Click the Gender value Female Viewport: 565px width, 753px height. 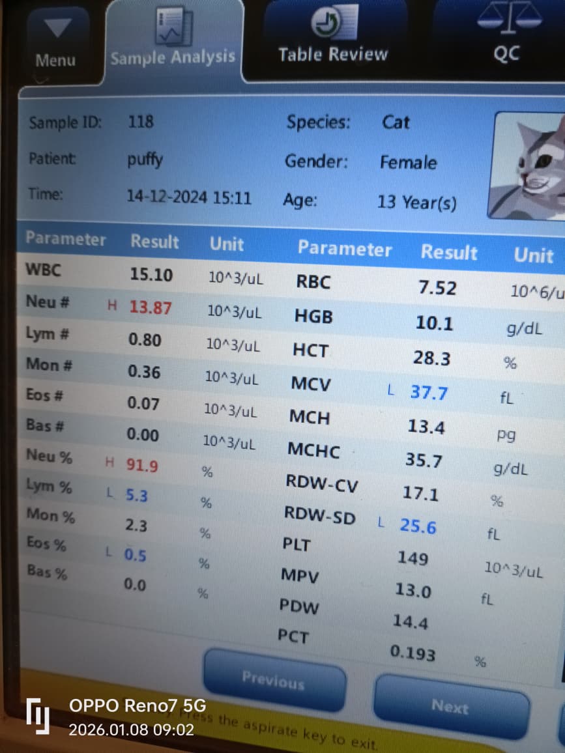pyautogui.click(x=408, y=162)
